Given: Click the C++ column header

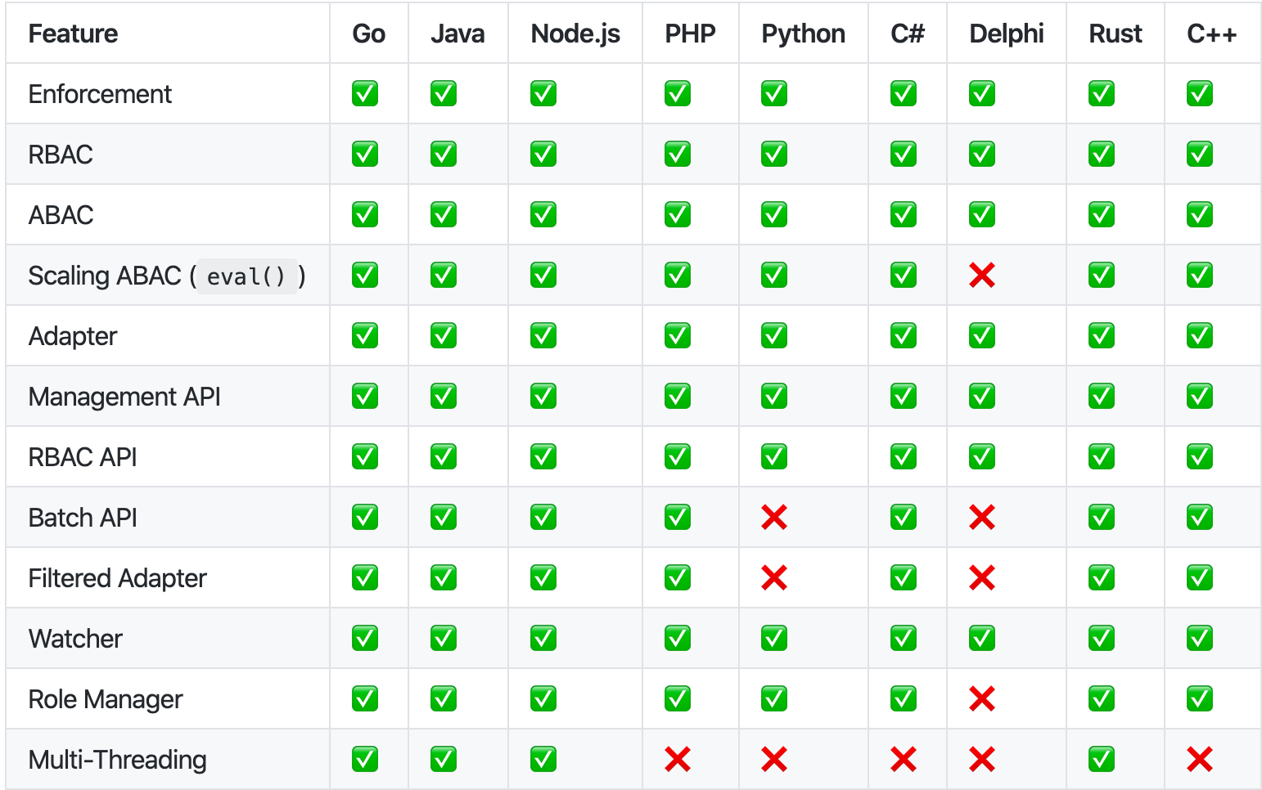Looking at the screenshot, I should click(1212, 34).
